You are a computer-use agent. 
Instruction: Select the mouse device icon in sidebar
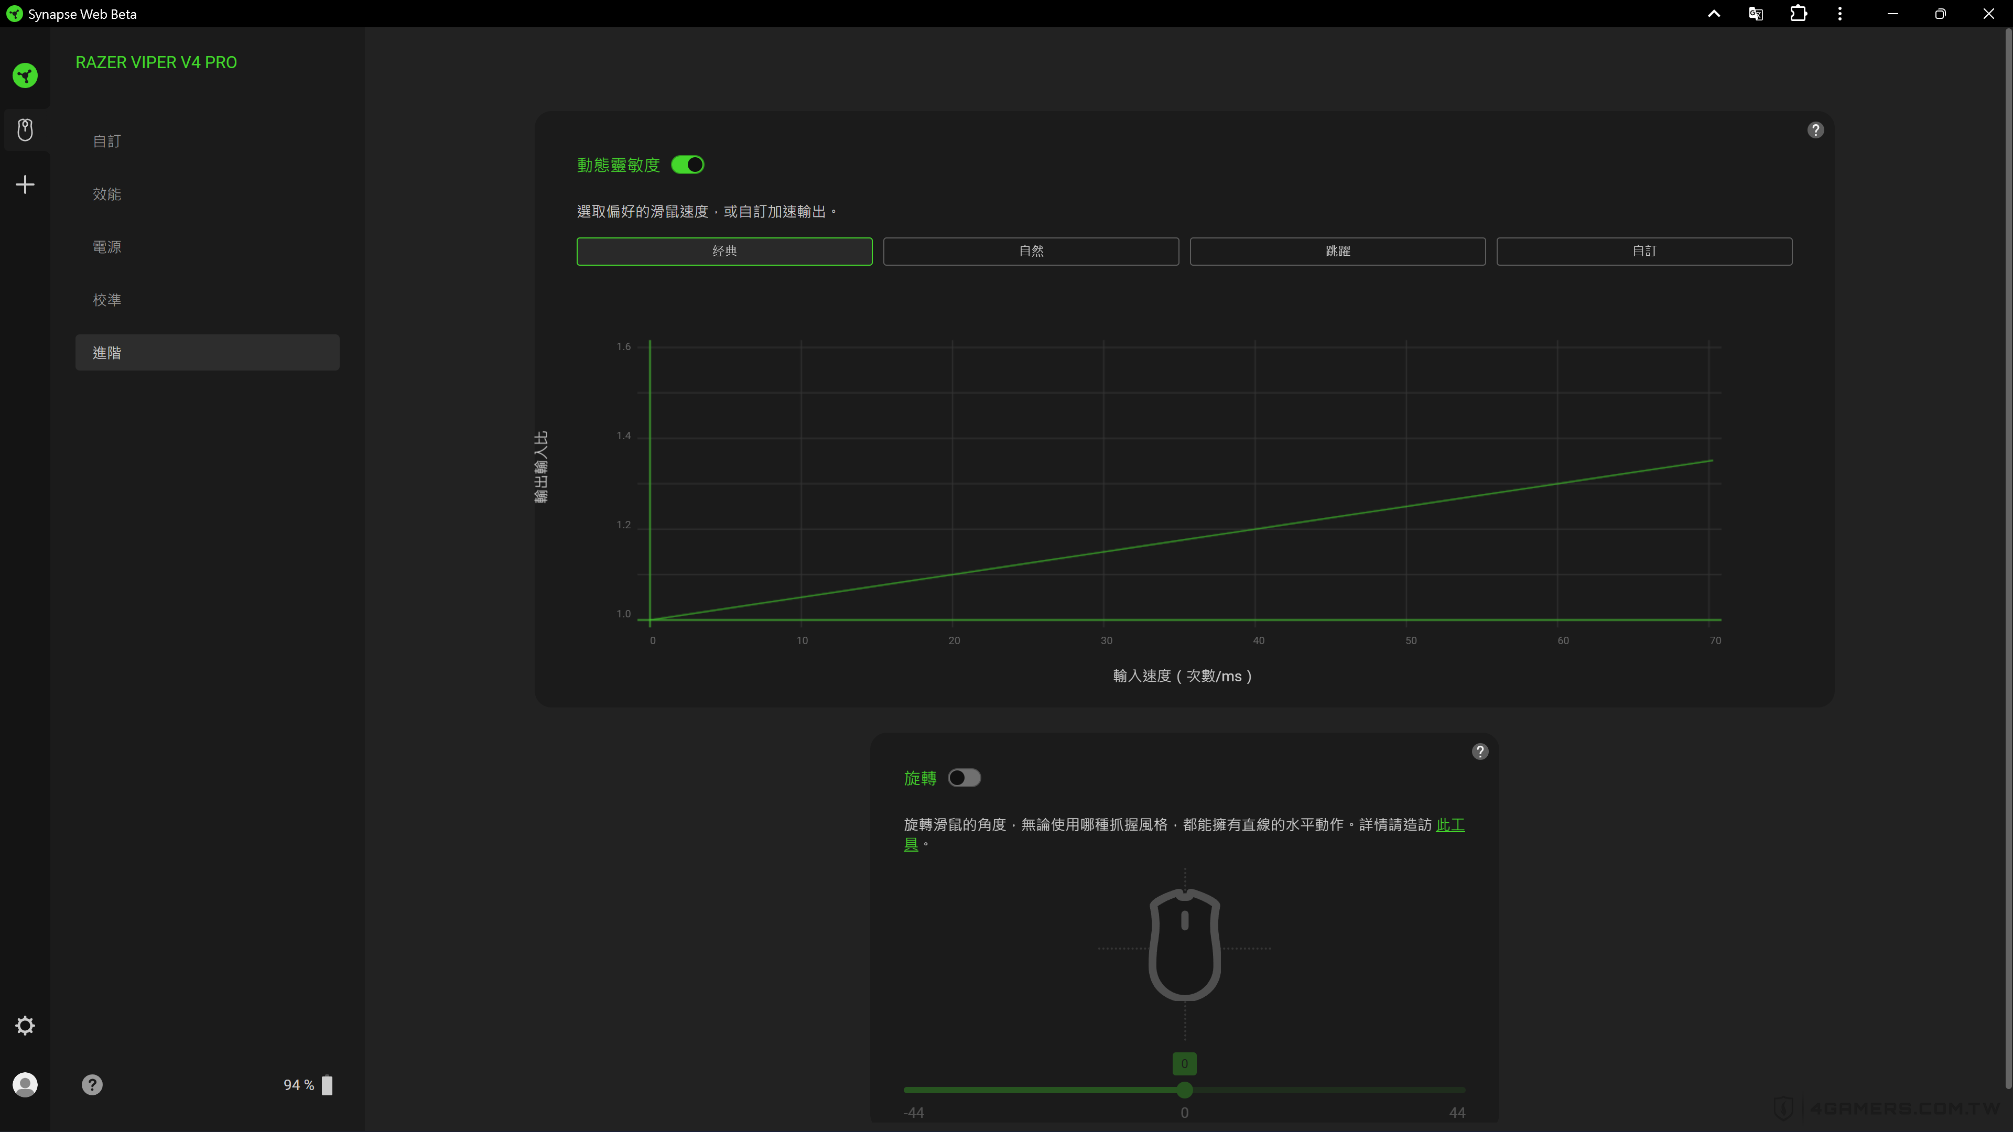pos(25,129)
